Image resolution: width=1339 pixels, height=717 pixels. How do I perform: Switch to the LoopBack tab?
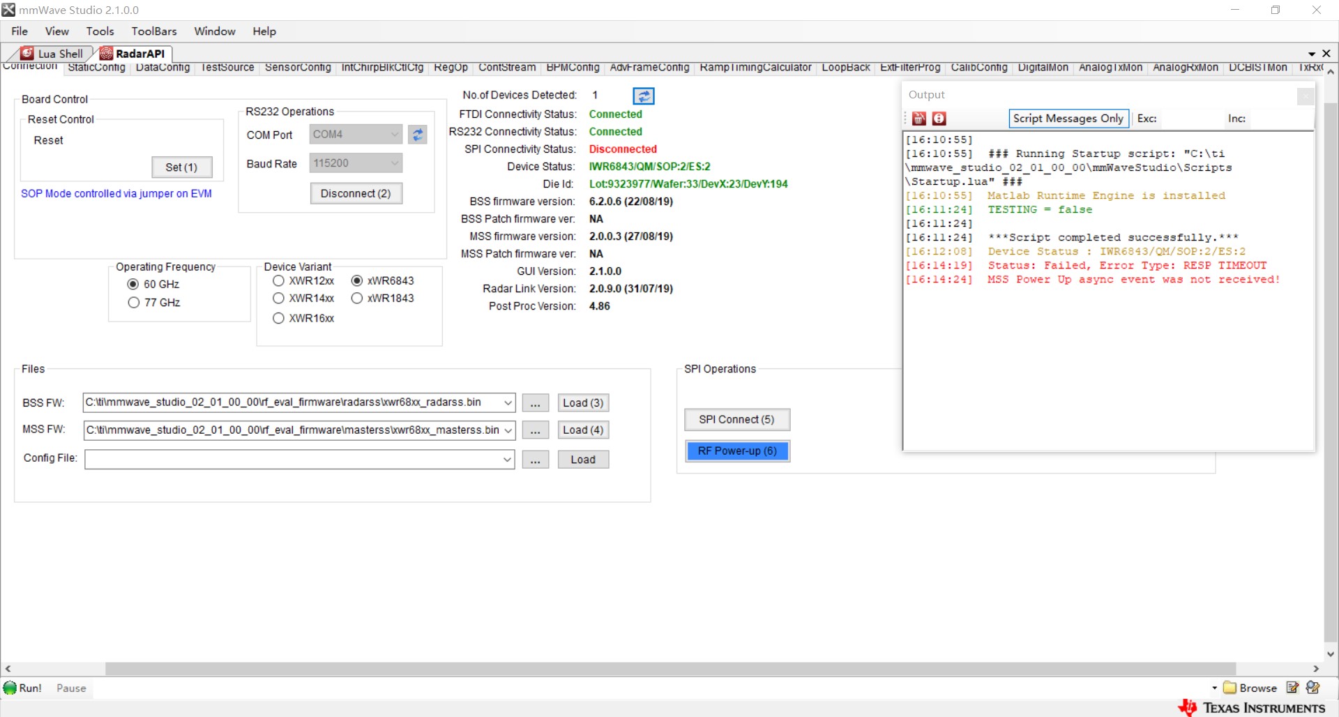pos(846,68)
